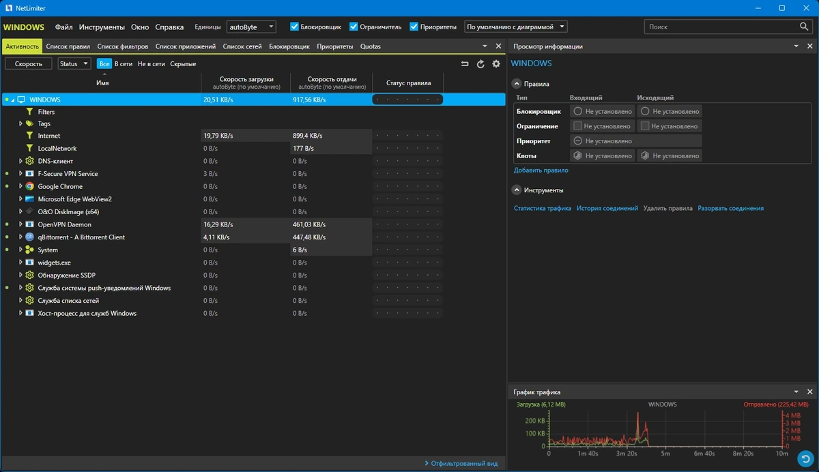Click the DNS-клиент gear icon
Image resolution: width=819 pixels, height=472 pixels.
[29, 161]
